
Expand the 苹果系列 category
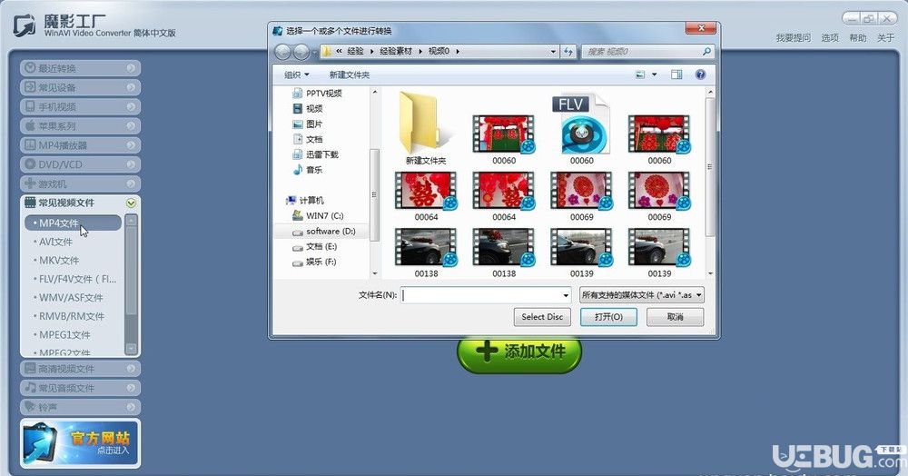click(80, 125)
